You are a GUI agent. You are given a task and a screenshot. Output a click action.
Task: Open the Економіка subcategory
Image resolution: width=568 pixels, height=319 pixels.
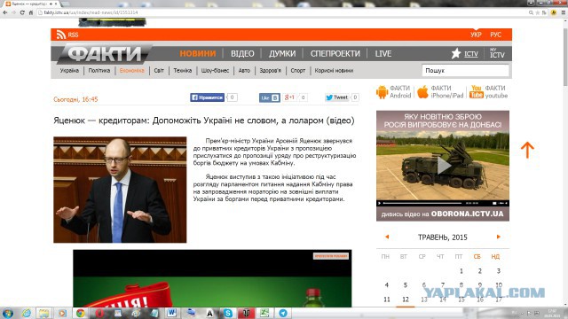[132, 71]
